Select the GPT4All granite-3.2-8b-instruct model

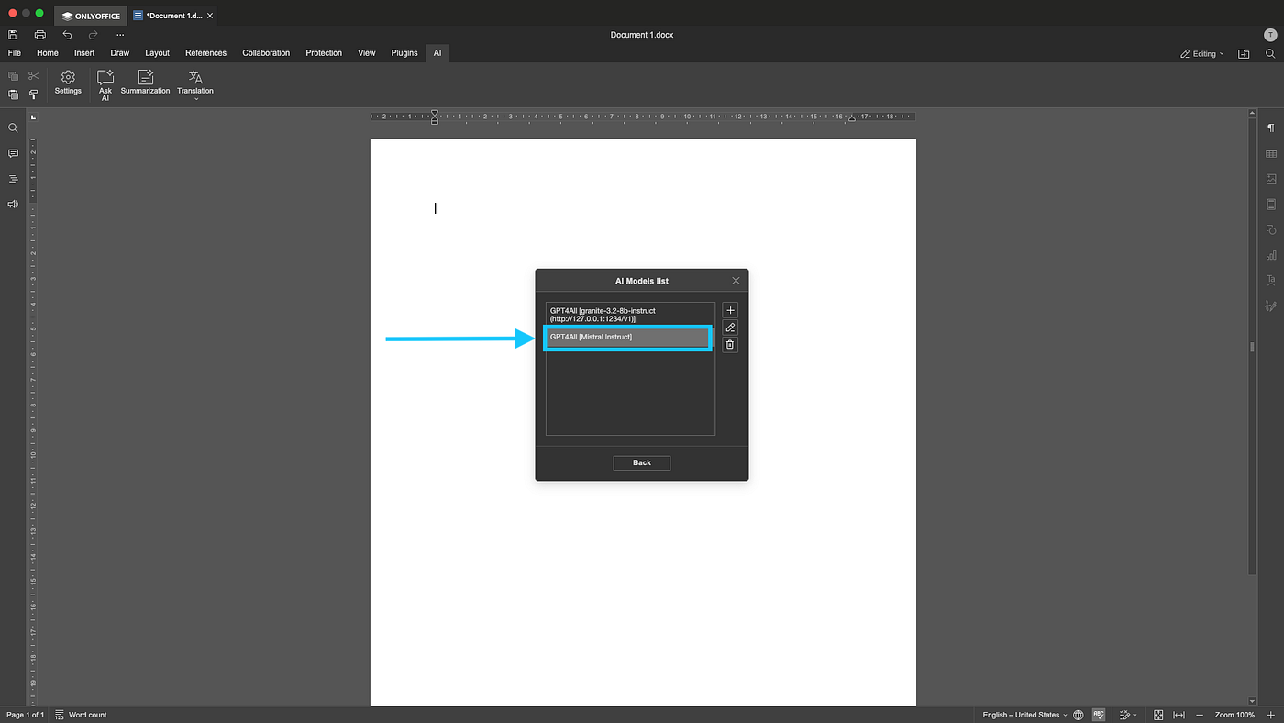630,315
